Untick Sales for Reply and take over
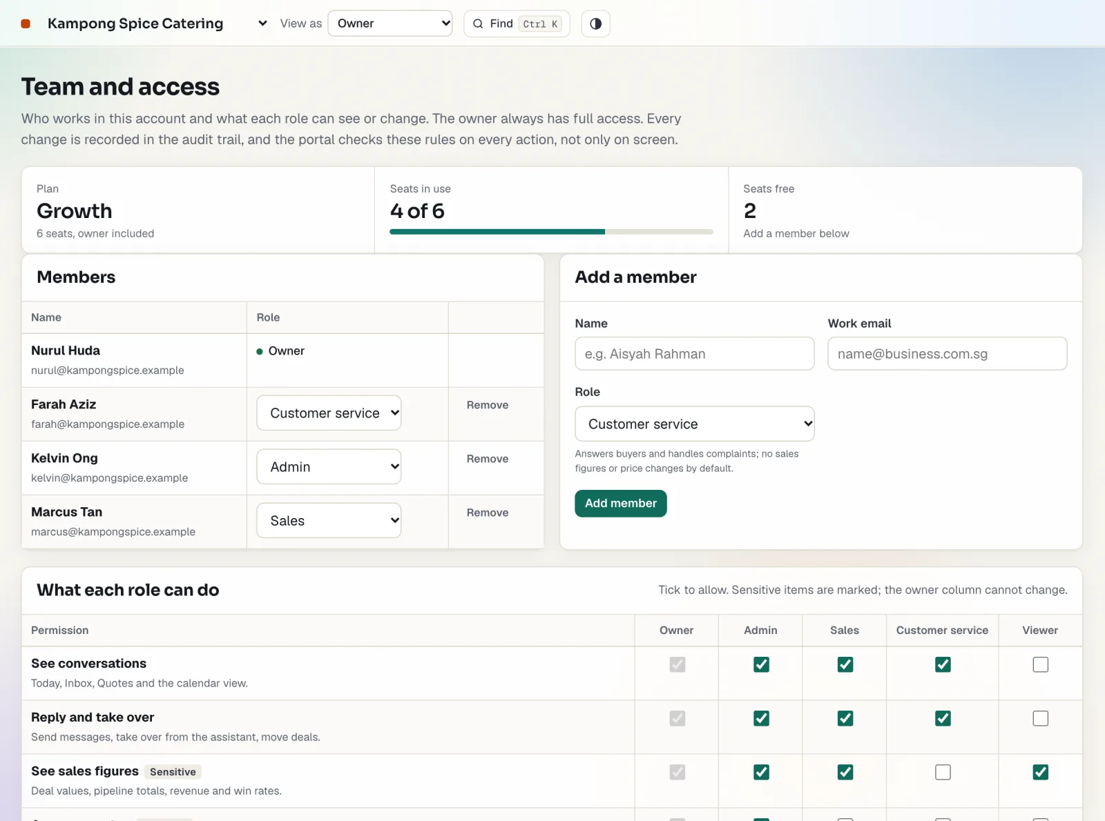 pos(845,718)
